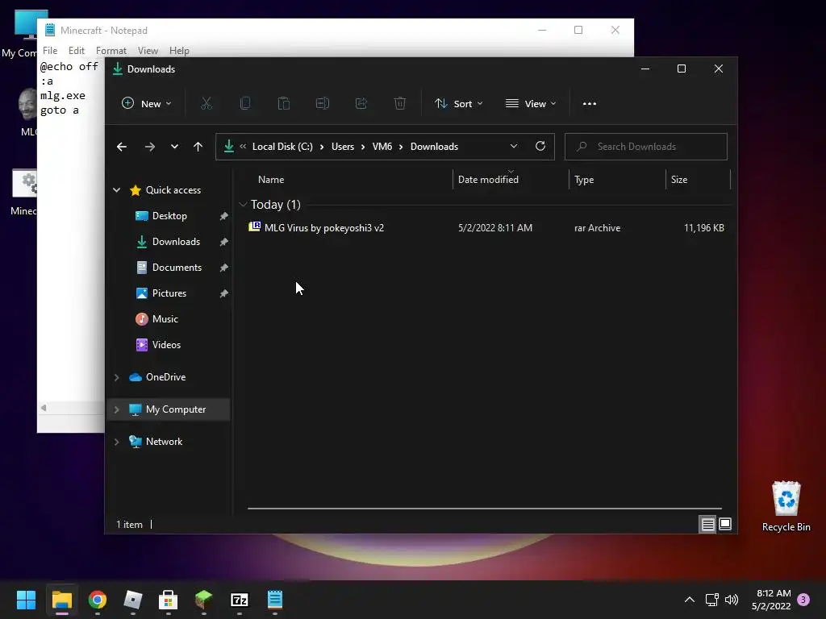The image size is (826, 619).
Task: Open the New item dropdown
Action: 147,104
